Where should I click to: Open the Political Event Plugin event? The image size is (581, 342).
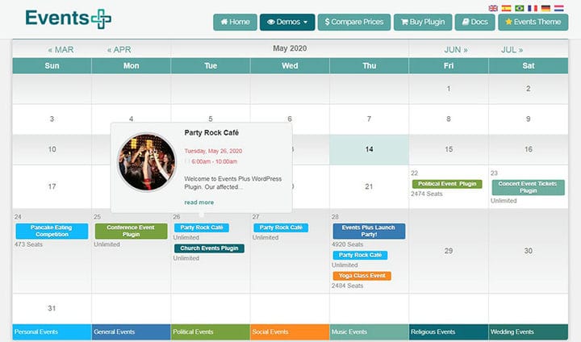coord(447,184)
